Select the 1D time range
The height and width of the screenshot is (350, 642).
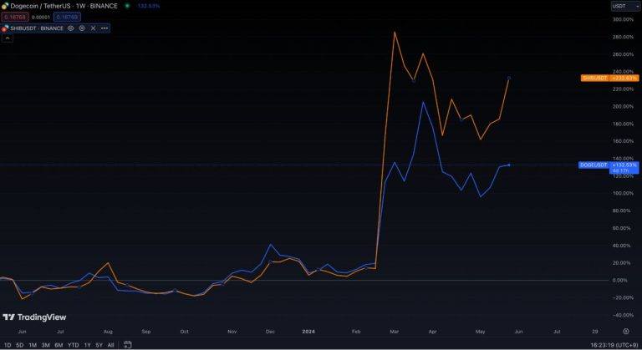[x=8, y=344]
